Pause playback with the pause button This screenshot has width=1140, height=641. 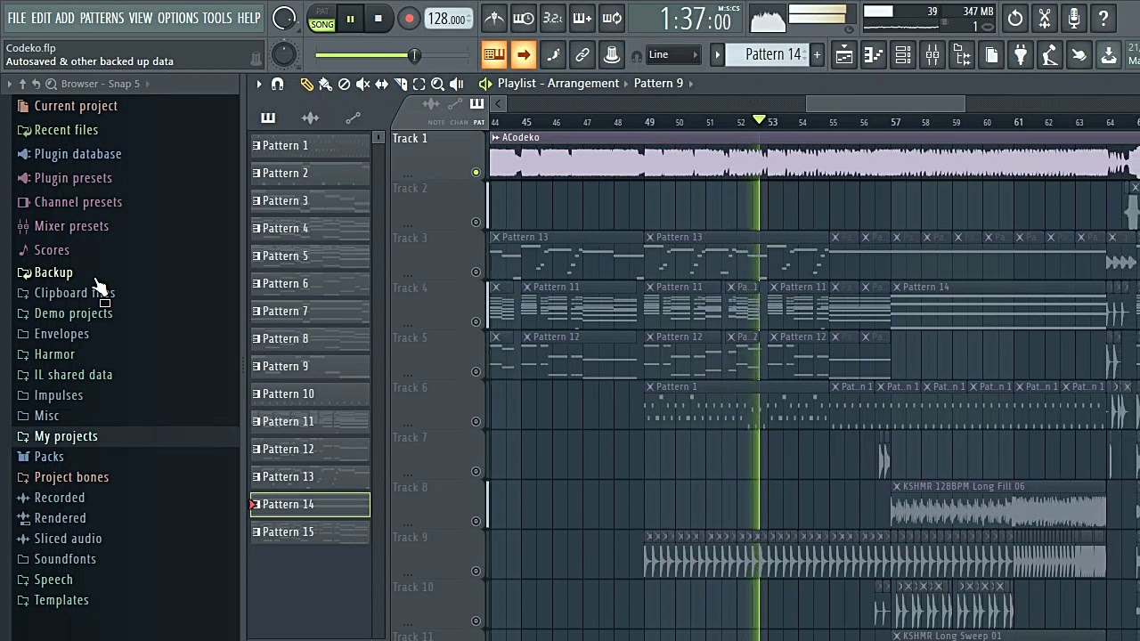click(351, 19)
